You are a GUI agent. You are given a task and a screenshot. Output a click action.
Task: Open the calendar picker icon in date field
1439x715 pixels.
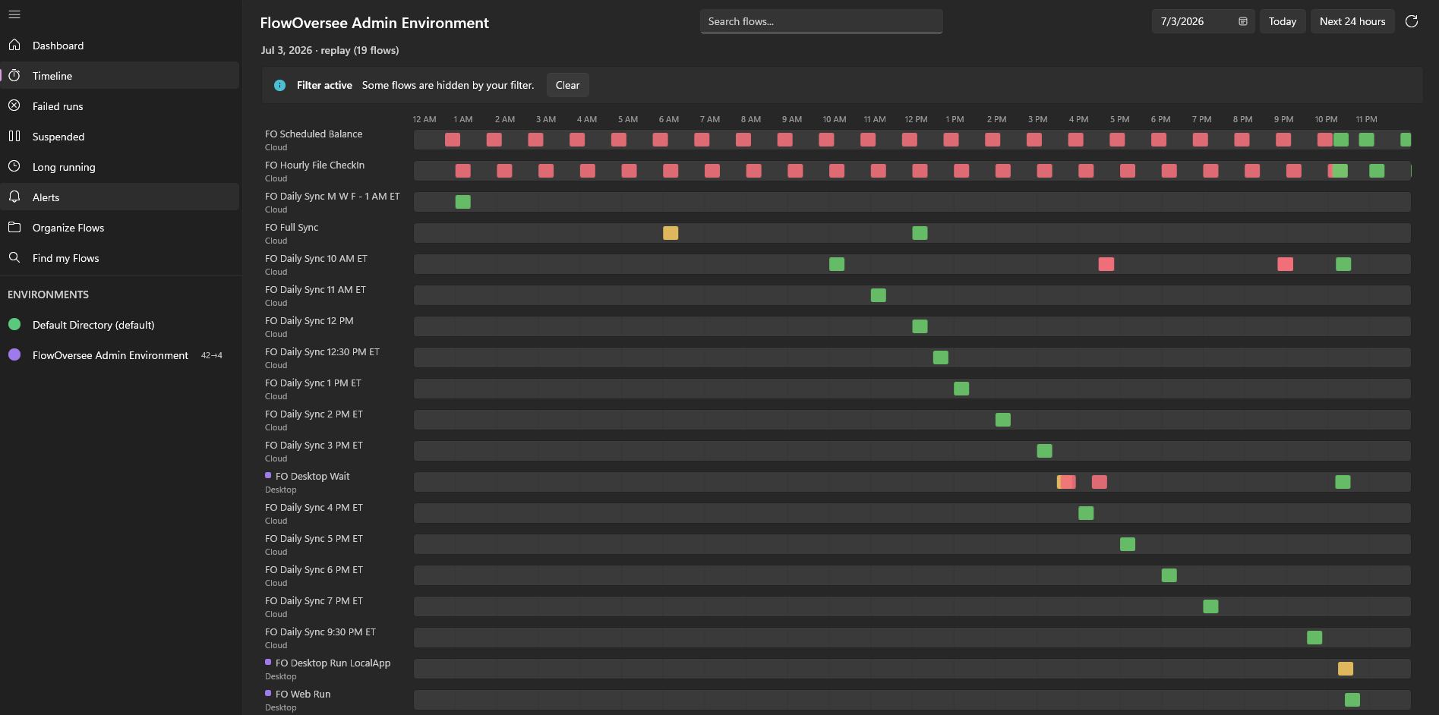(x=1243, y=21)
